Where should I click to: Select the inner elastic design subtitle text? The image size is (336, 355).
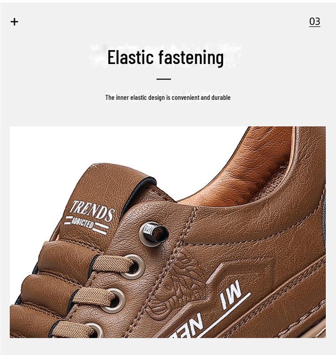coord(168,98)
